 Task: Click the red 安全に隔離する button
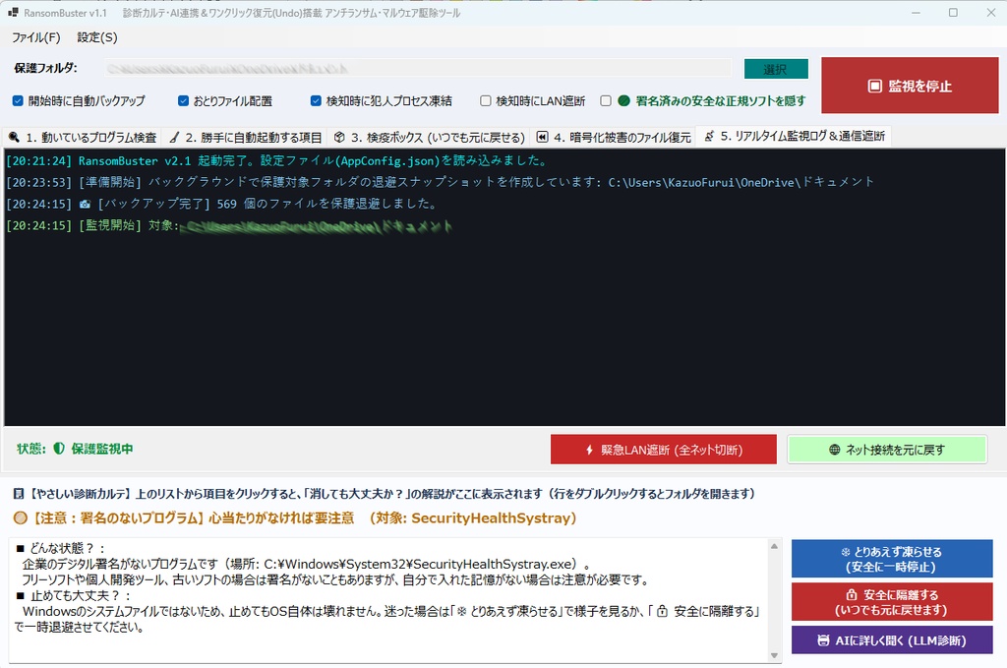pos(892,602)
